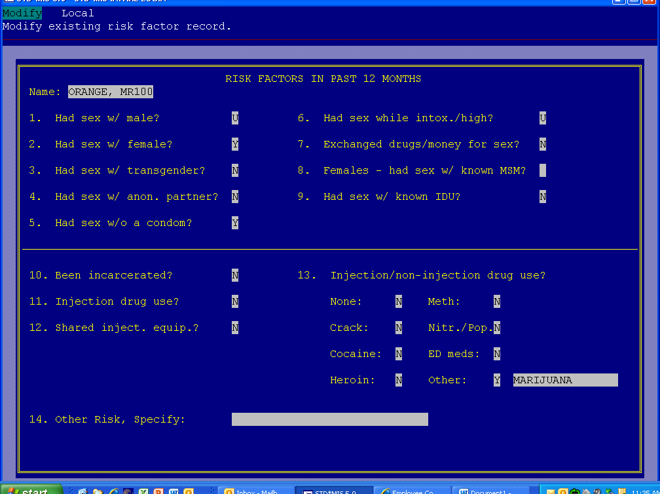
Task: Set the 'Had sex w/ transgender?' answer field
Action: pos(235,170)
